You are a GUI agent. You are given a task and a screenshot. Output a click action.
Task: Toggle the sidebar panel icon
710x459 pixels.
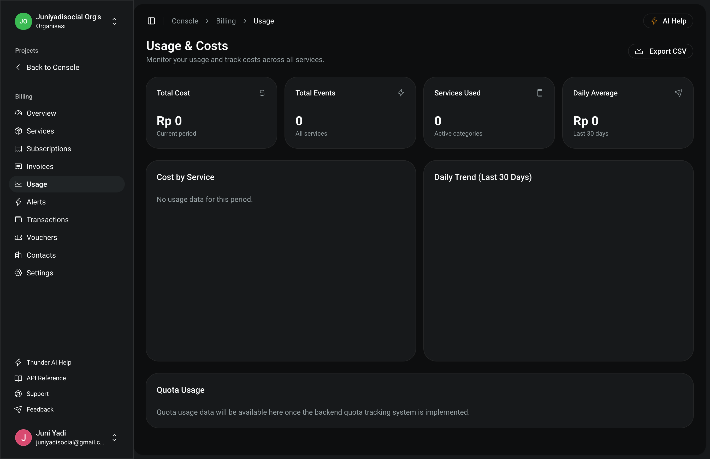[151, 21]
